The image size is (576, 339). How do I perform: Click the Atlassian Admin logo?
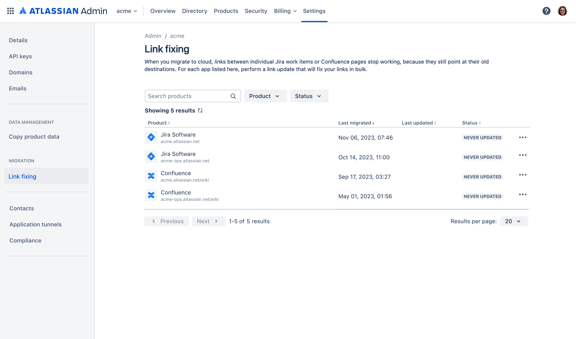[x=63, y=11]
